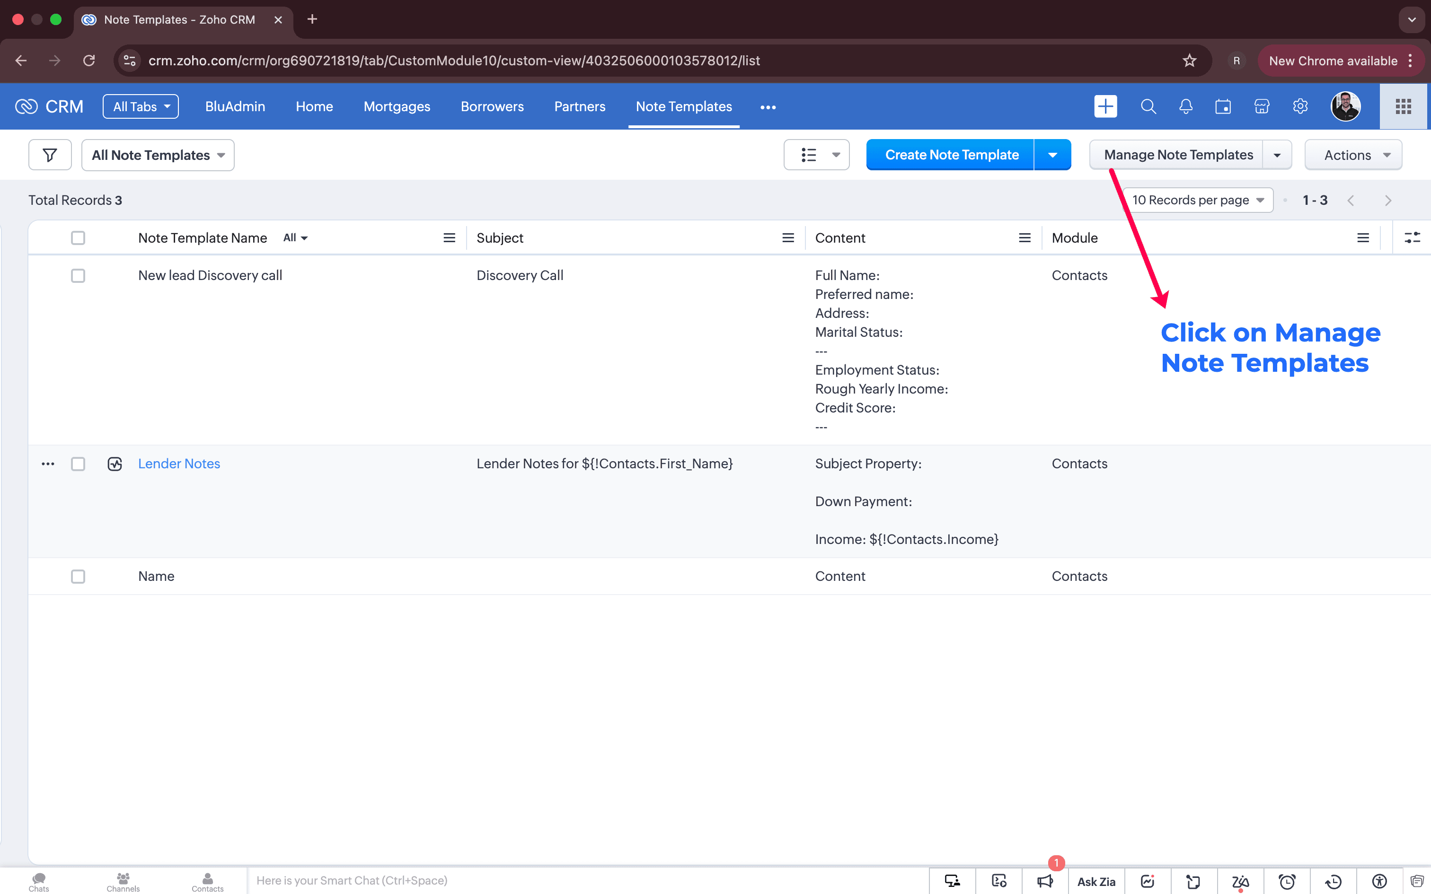The width and height of the screenshot is (1431, 894).
Task: Click the New lead Discovery call name
Action: [x=210, y=275]
